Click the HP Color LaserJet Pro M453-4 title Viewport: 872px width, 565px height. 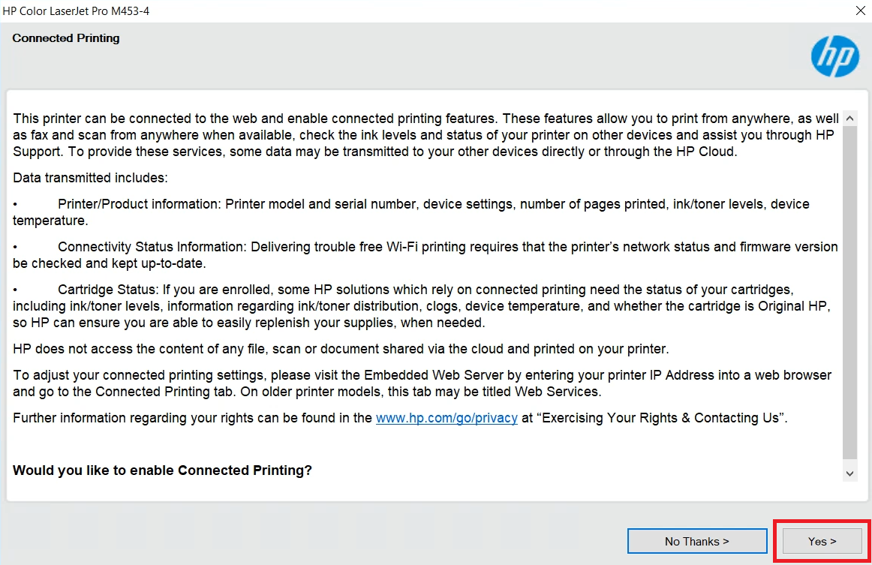pyautogui.click(x=77, y=11)
